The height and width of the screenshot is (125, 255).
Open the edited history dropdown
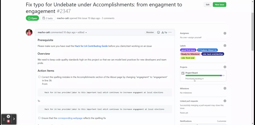pyautogui.click(x=82, y=33)
